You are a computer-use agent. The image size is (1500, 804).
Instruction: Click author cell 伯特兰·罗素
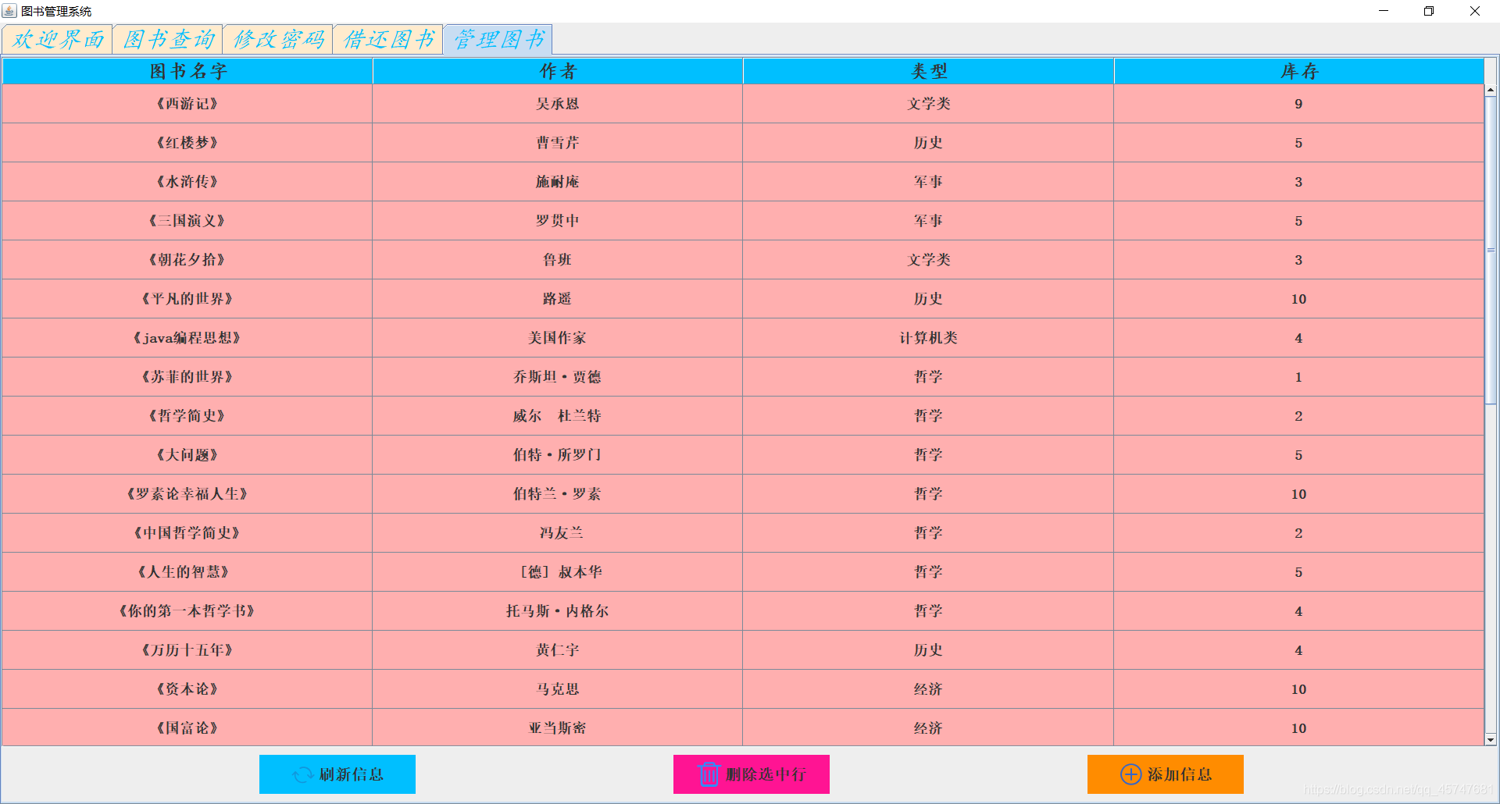(558, 494)
